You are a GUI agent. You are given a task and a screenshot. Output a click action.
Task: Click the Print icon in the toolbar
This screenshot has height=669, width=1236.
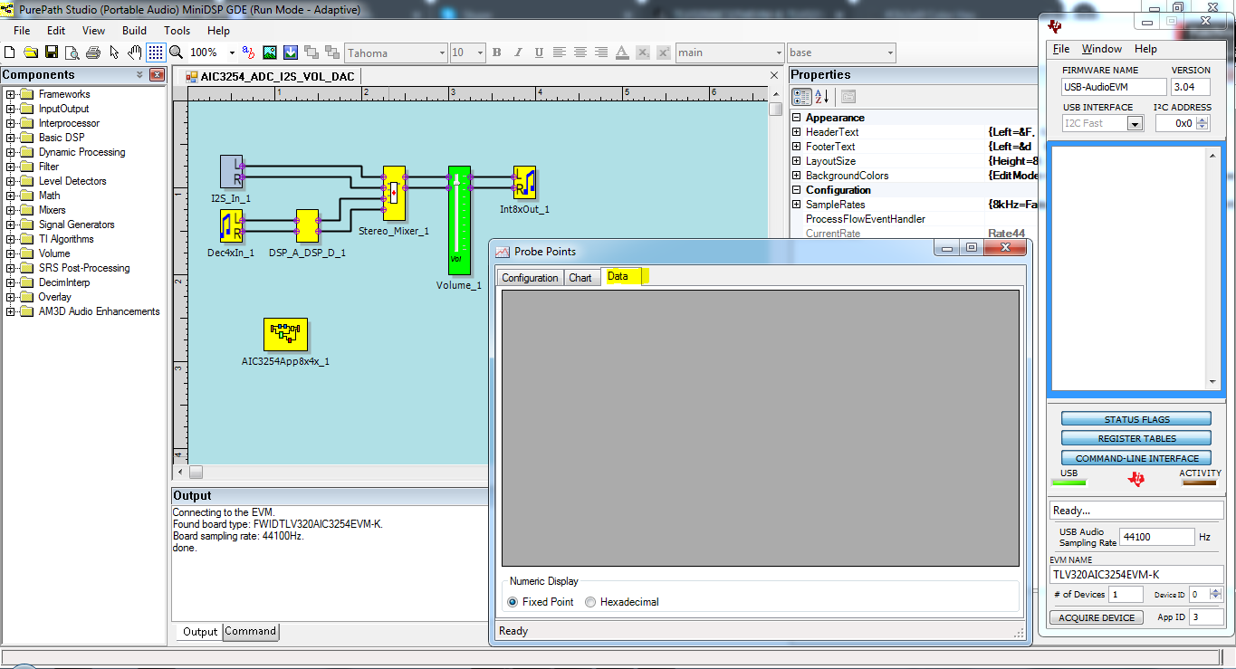pyautogui.click(x=92, y=53)
